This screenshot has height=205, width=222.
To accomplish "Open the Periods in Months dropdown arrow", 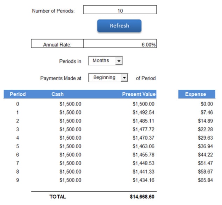I will pyautogui.click(x=119, y=61).
